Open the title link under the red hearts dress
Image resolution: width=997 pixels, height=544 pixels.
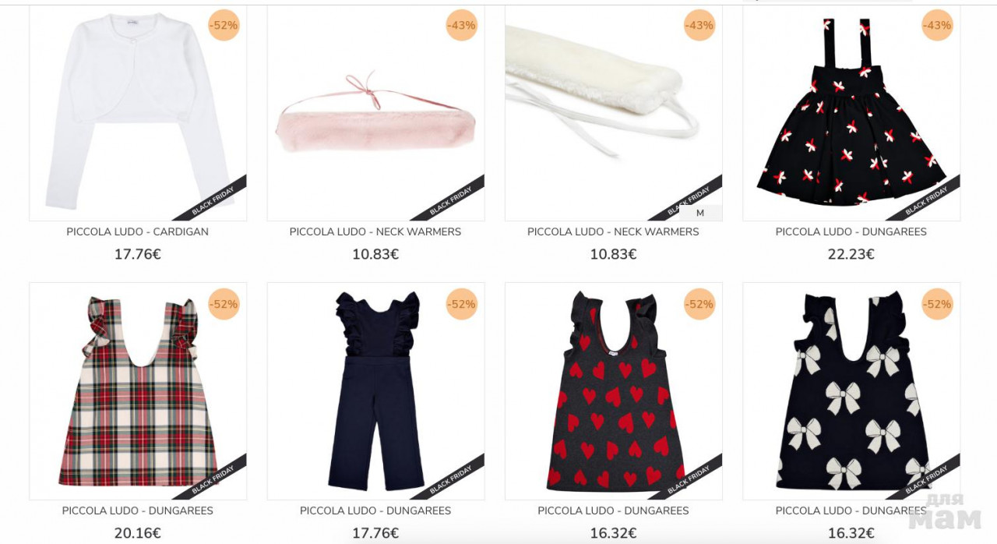point(613,510)
